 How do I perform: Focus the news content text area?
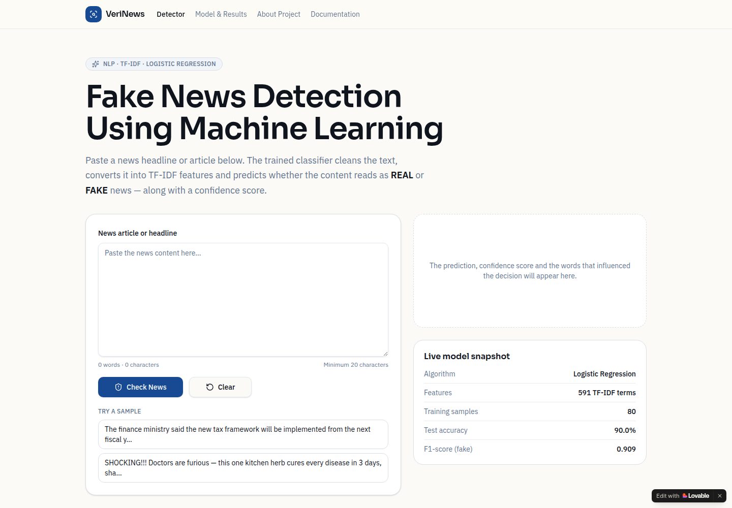tap(243, 300)
